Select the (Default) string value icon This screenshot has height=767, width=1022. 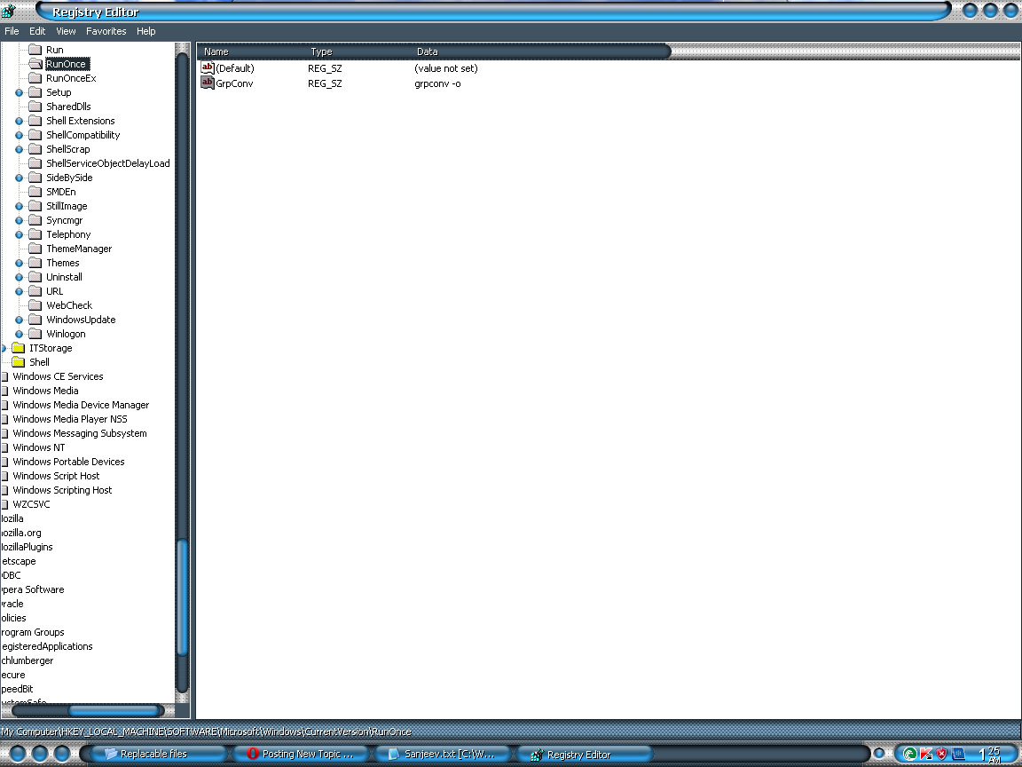208,67
